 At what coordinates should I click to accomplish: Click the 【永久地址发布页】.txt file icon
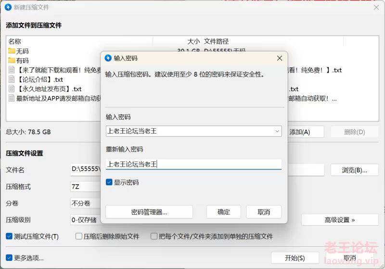click(12, 89)
